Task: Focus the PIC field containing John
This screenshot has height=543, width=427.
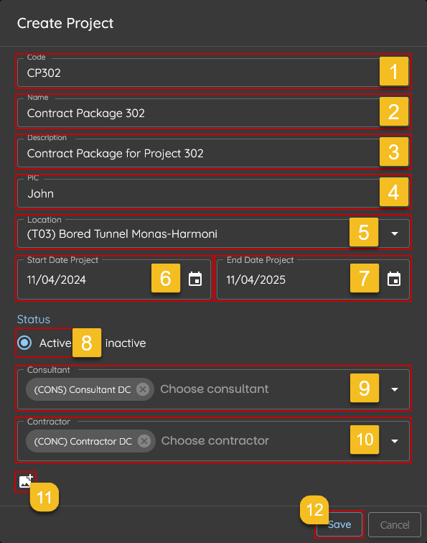Action: pyautogui.click(x=213, y=193)
